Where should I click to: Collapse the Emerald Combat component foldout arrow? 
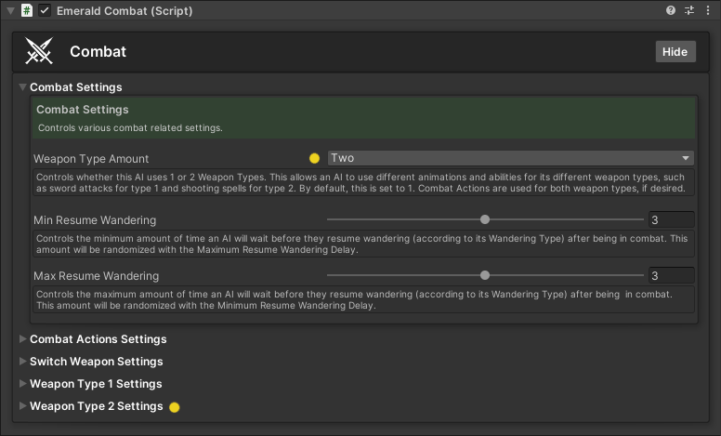(x=8, y=10)
